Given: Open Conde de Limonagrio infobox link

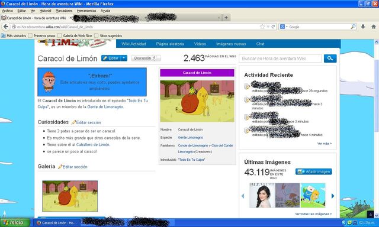Looking at the screenshot, I should 193,145.
